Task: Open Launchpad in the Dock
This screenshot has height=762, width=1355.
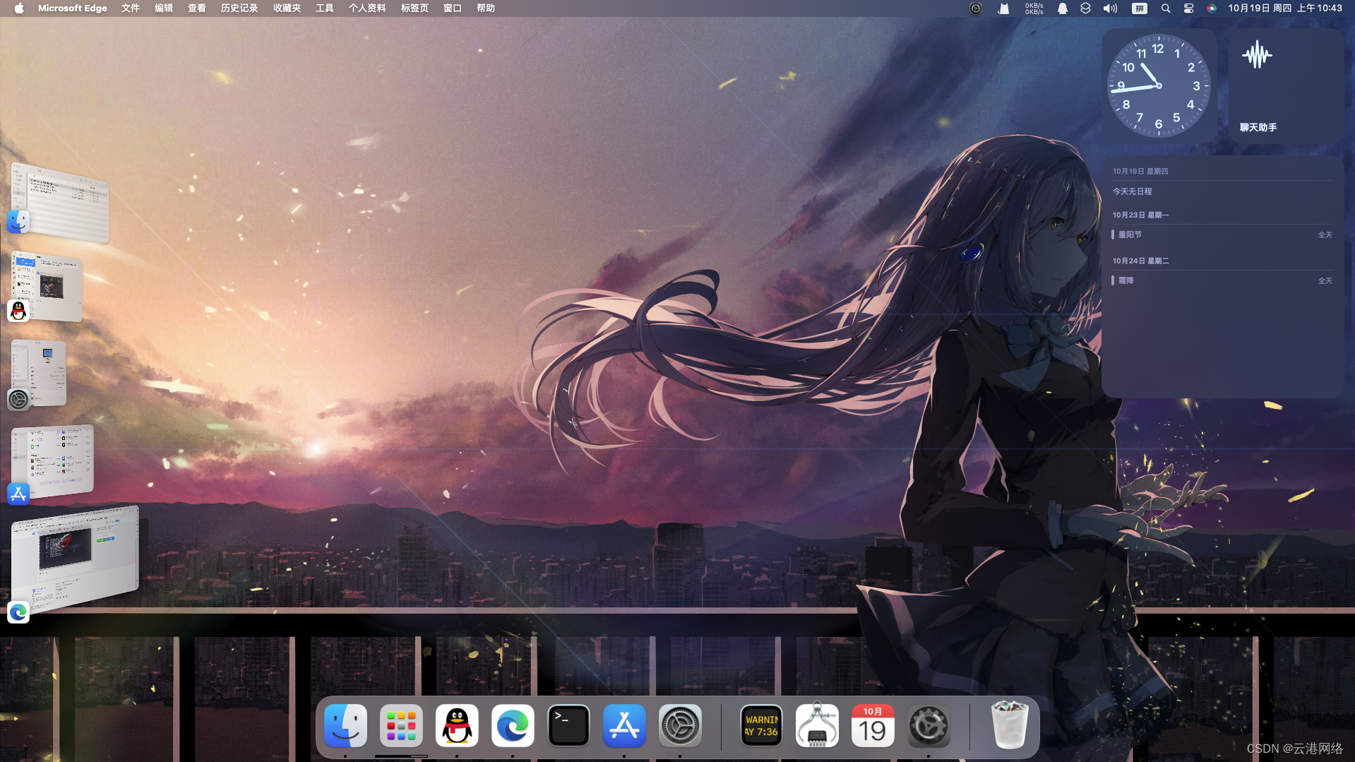Action: pyautogui.click(x=401, y=725)
